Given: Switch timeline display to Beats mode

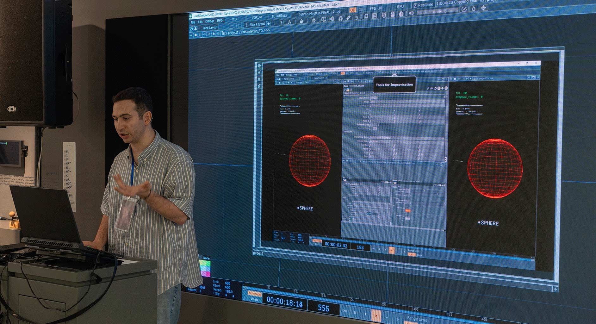Looking at the screenshot, I should click(255, 299).
